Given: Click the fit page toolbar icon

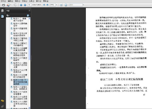Looking at the screenshot, I should click(66, 5).
